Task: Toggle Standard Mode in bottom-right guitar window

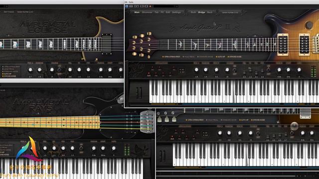Action: pos(228,120)
